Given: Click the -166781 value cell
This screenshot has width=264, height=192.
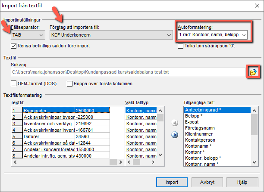Looking at the screenshot, I should click(x=92, y=130).
